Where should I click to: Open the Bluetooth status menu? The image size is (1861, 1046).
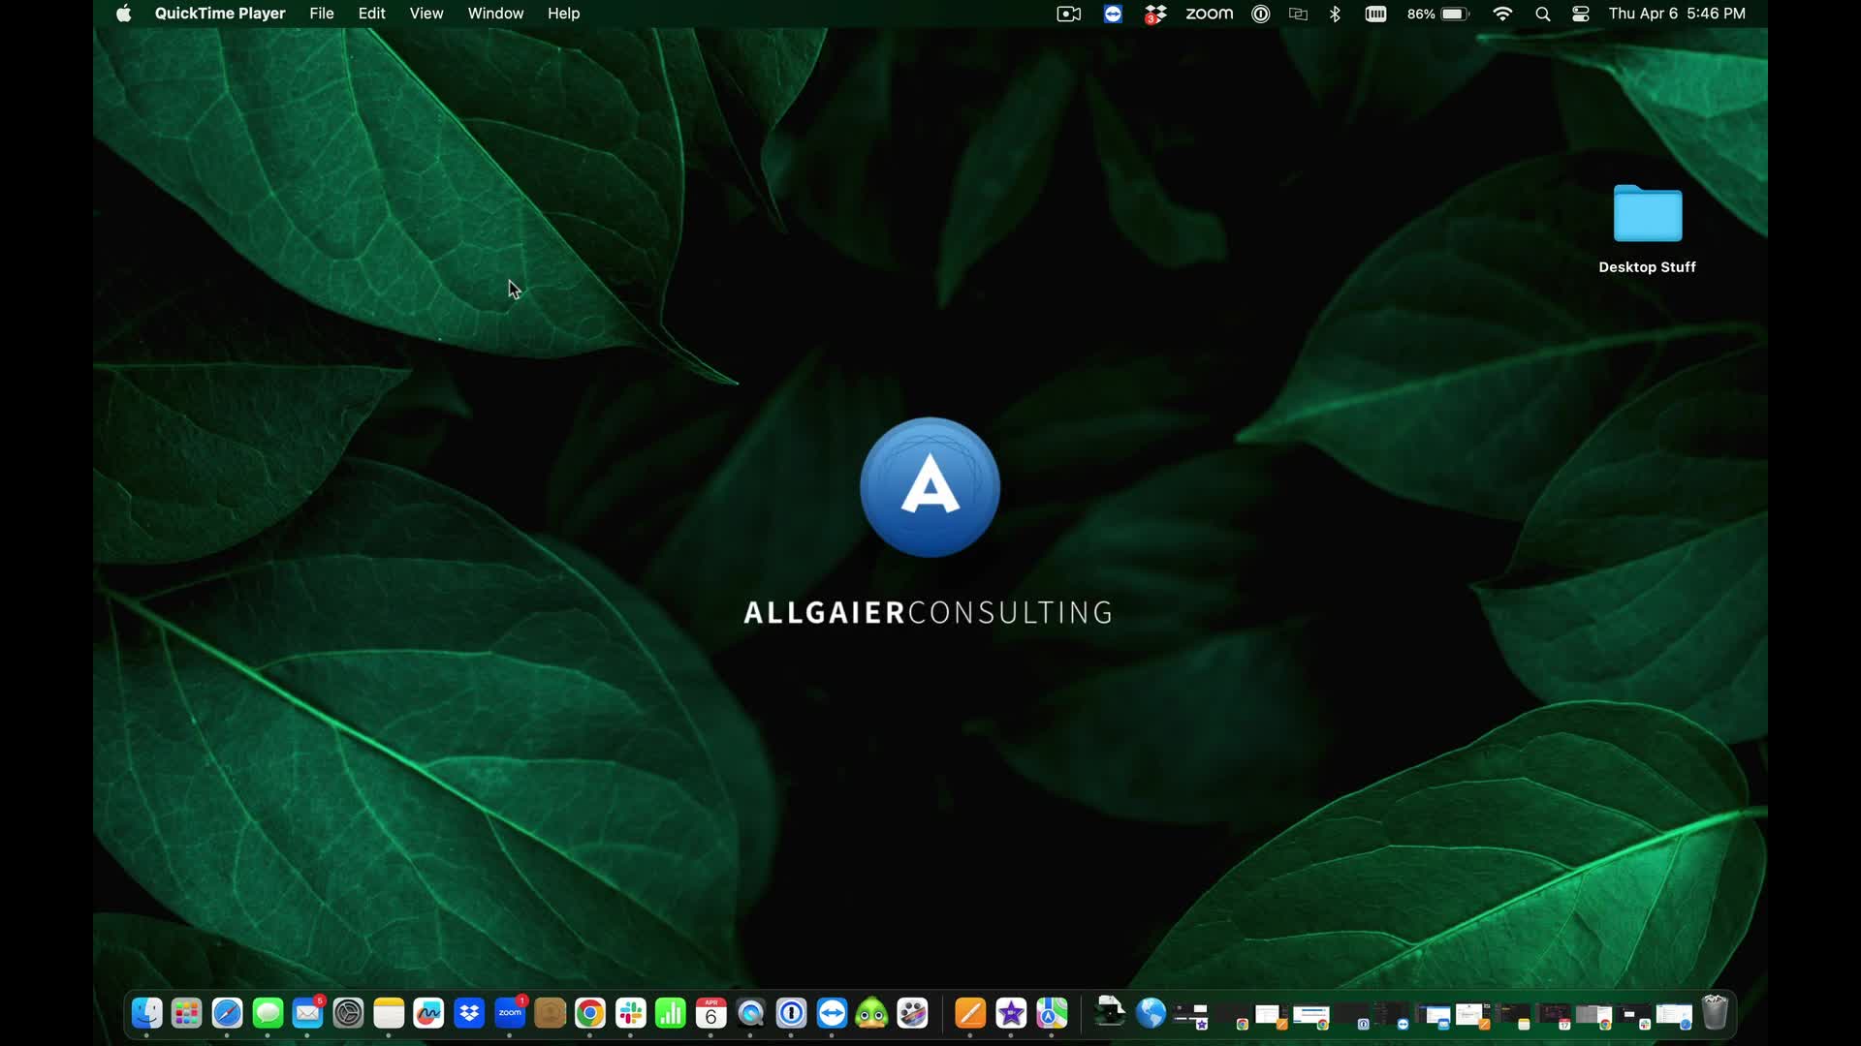(1335, 14)
